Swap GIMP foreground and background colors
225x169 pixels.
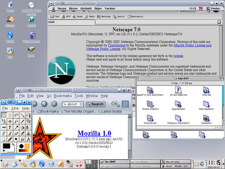coord(13,145)
